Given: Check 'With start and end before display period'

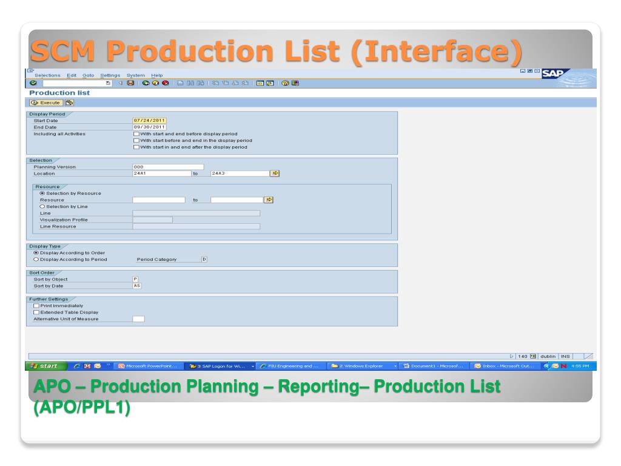Looking at the screenshot, I should click(136, 134).
